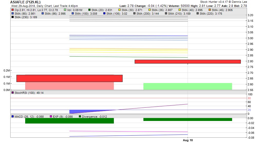Click the ASIAFLE (7129.KL) chart title
257x143 pixels.
pos(25,2)
